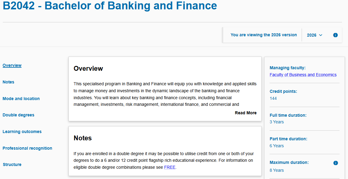348x179 pixels.
Task: Select Overview in the left sidebar navigation
Action: click(x=12, y=65)
